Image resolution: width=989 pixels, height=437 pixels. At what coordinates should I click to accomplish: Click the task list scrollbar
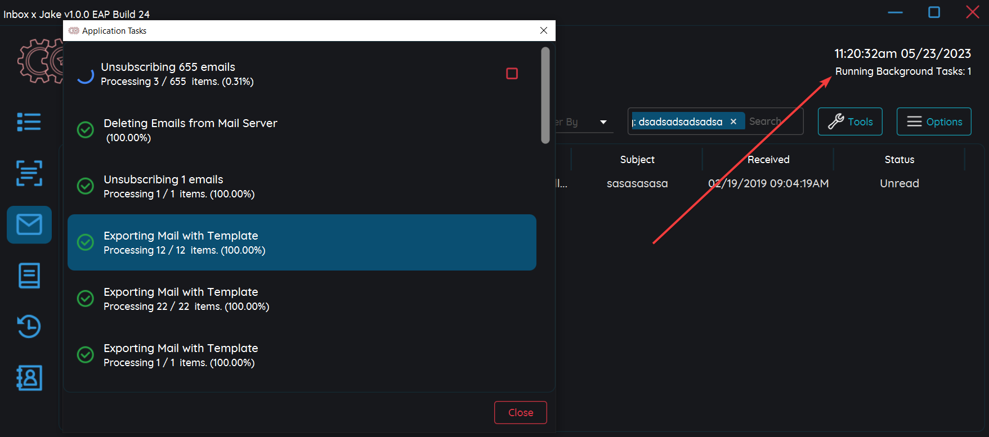(x=545, y=96)
